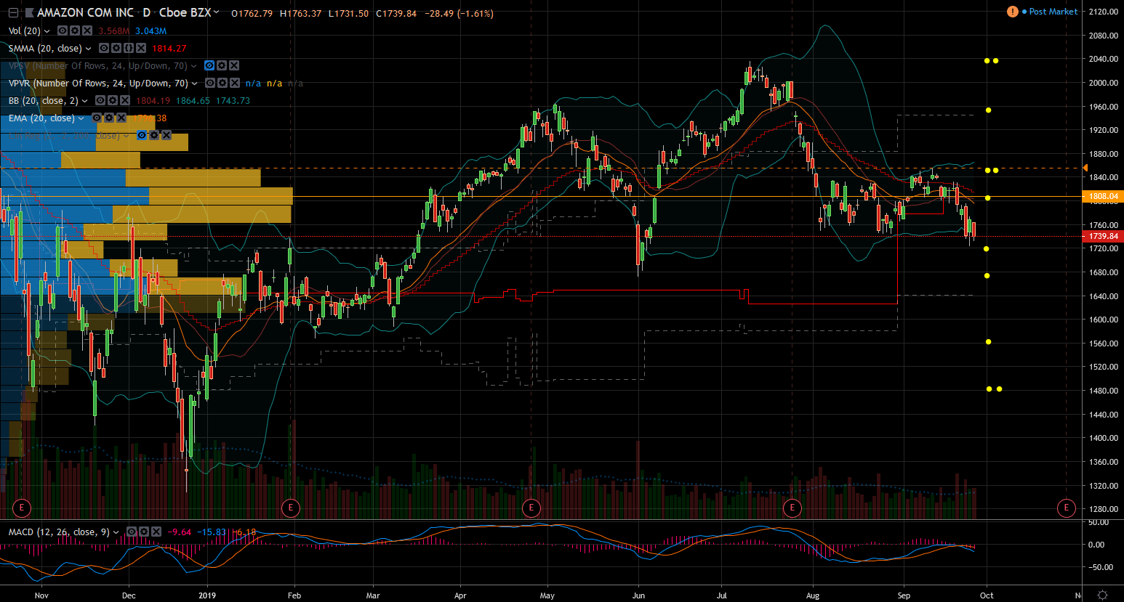Click the red 1739.84 last price label
This screenshot has width=1124, height=602.
[1103, 236]
